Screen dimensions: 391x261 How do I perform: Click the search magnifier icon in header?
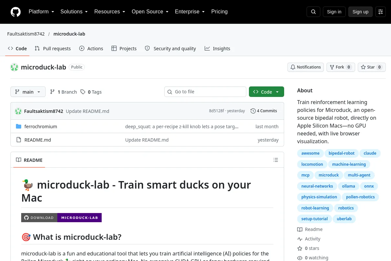[x=313, y=12]
